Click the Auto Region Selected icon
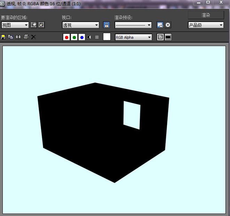The image size is (230, 216). 41,25
